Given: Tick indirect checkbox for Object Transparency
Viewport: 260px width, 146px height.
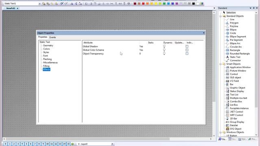Looking at the screenshot, I should tap(187, 54).
